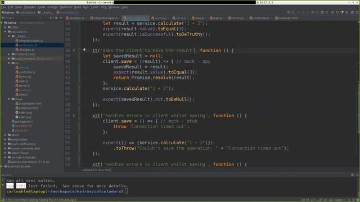Toggle code folding marker at line 50
360x202 pixels.
coord(80,116)
